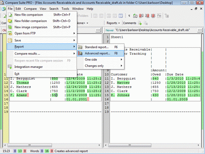Click the tree structure toolbar icon
Screen dimensions: 205x154
[167, 16]
